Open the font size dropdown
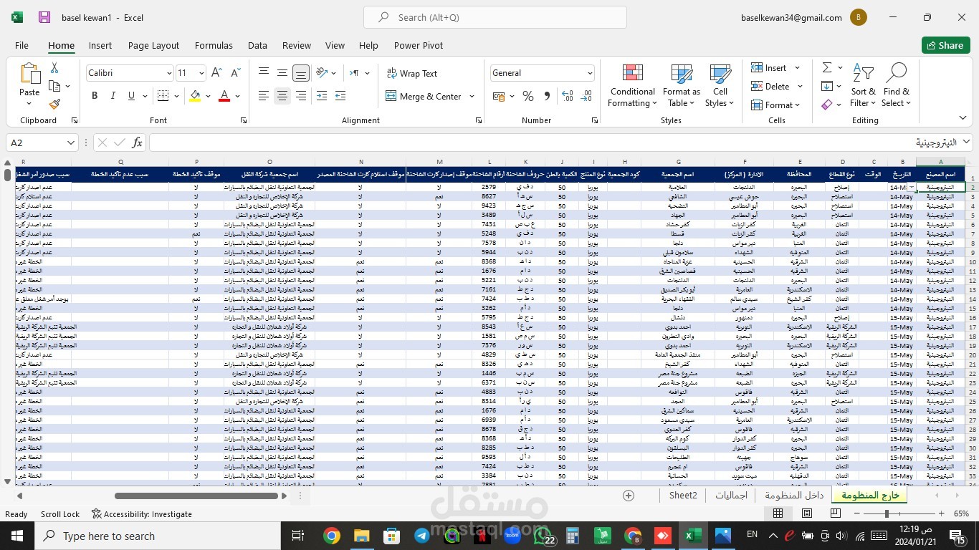The width and height of the screenshot is (979, 550). 201,73
